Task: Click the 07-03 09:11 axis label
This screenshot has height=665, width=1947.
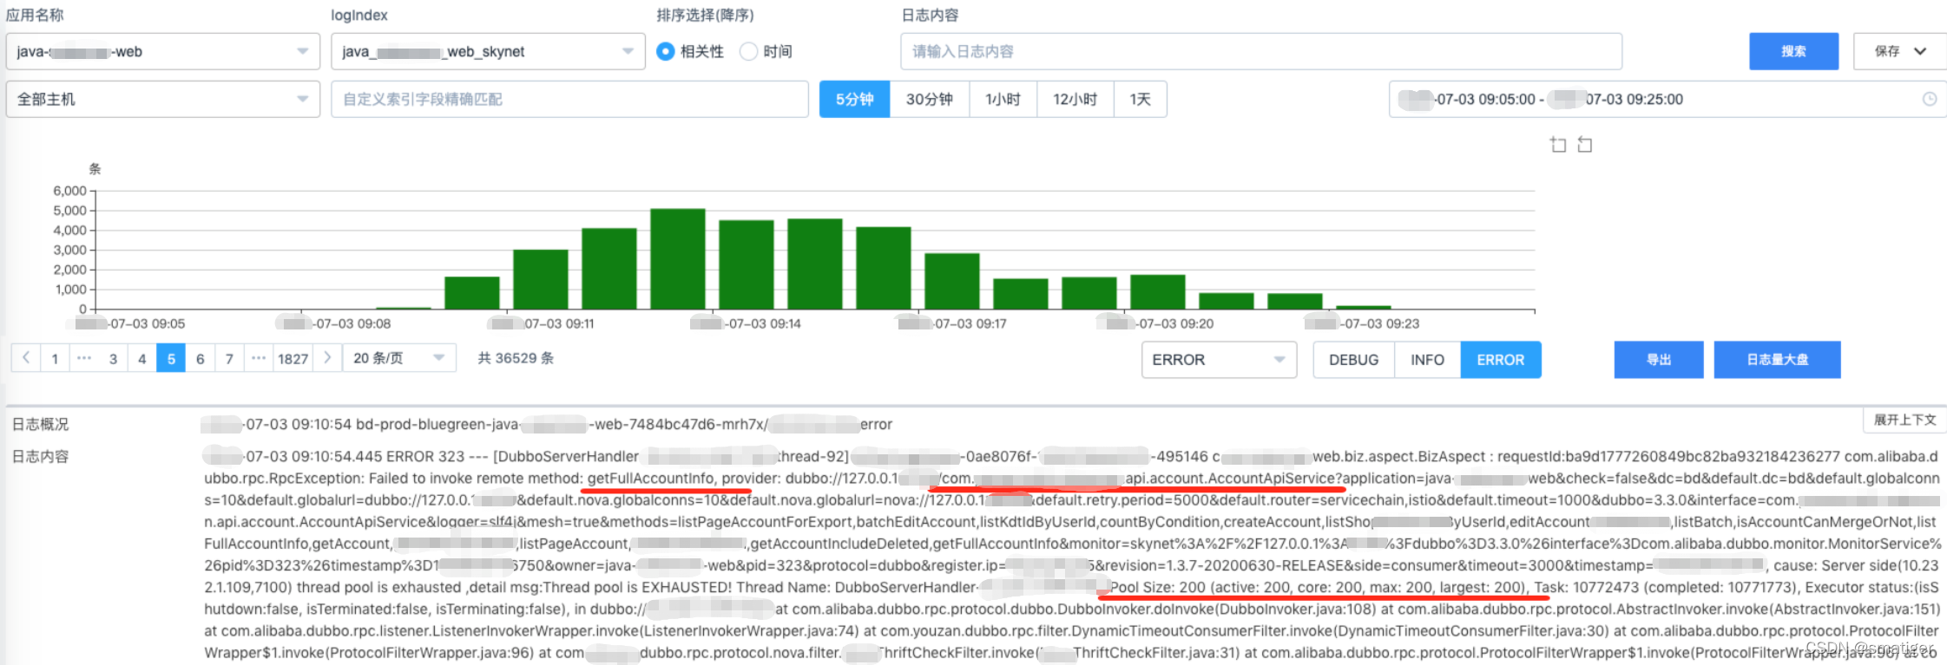Action: pos(541,323)
